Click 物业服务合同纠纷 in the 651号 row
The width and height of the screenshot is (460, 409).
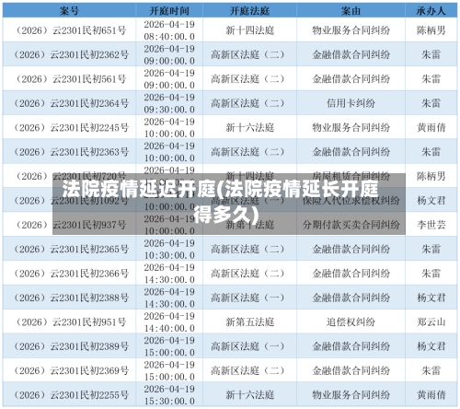click(x=351, y=30)
